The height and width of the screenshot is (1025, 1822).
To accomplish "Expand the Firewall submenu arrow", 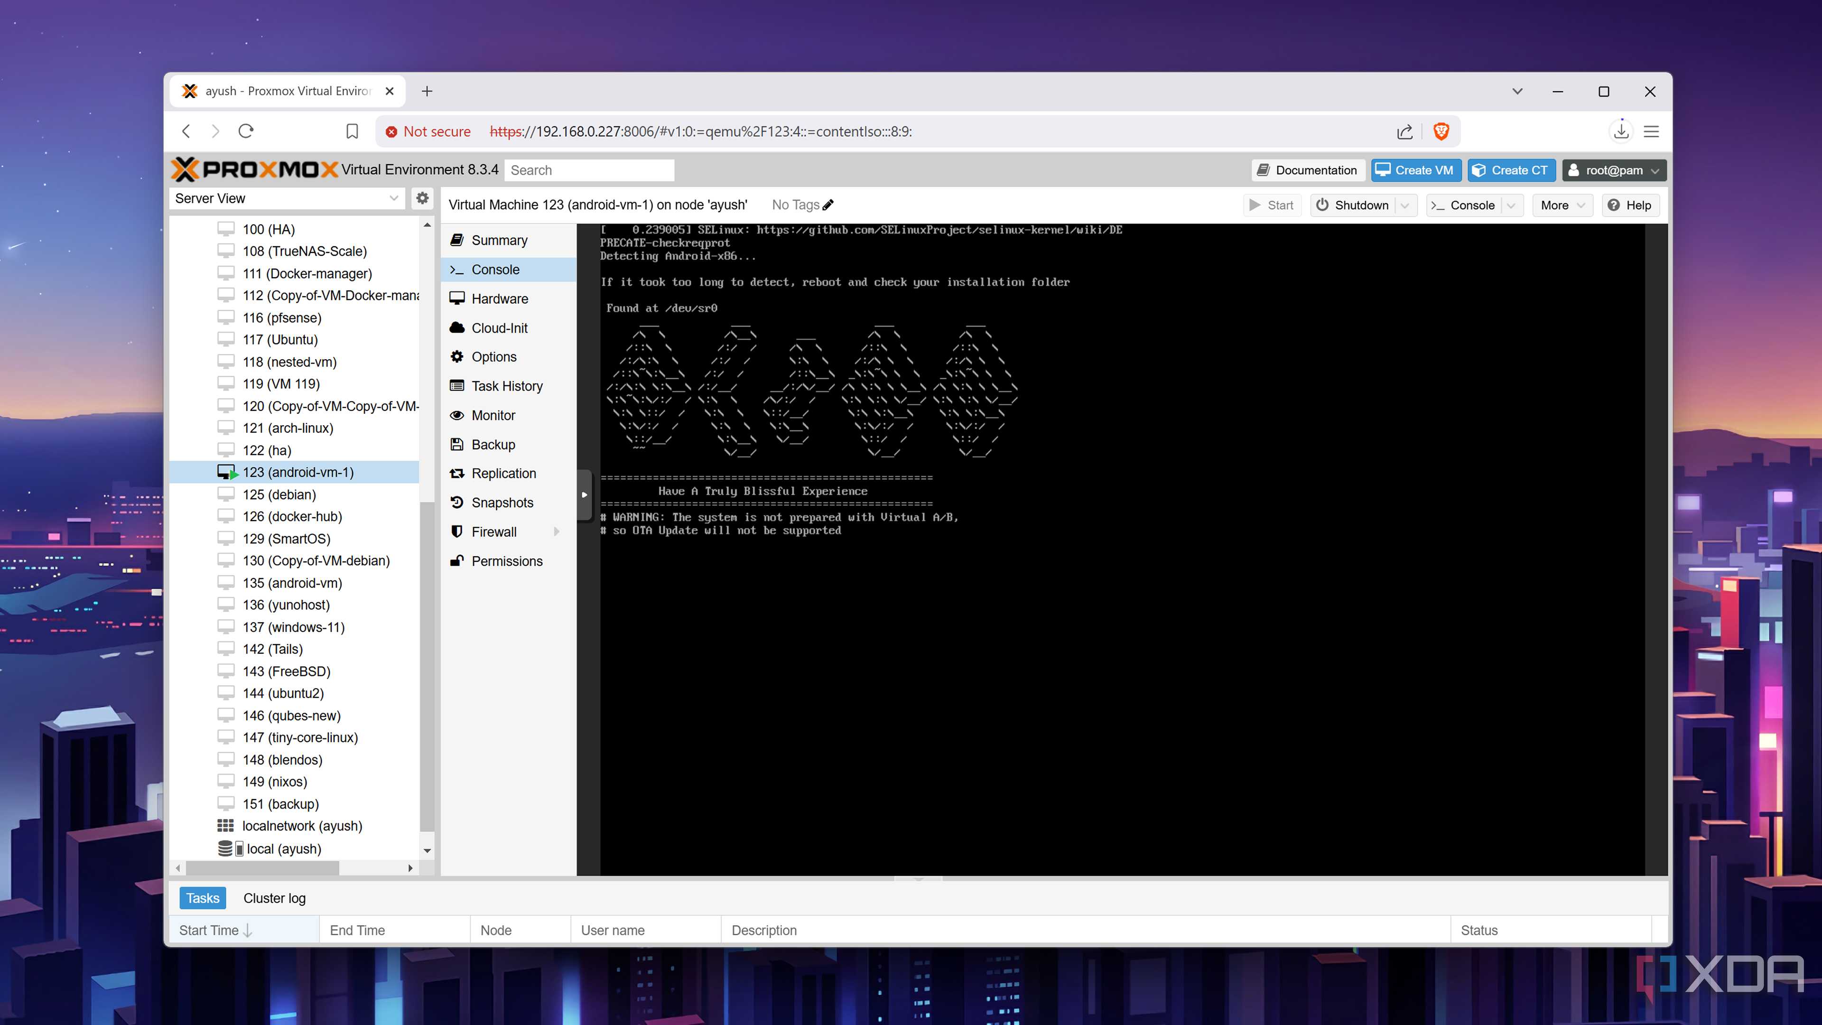I will [557, 531].
